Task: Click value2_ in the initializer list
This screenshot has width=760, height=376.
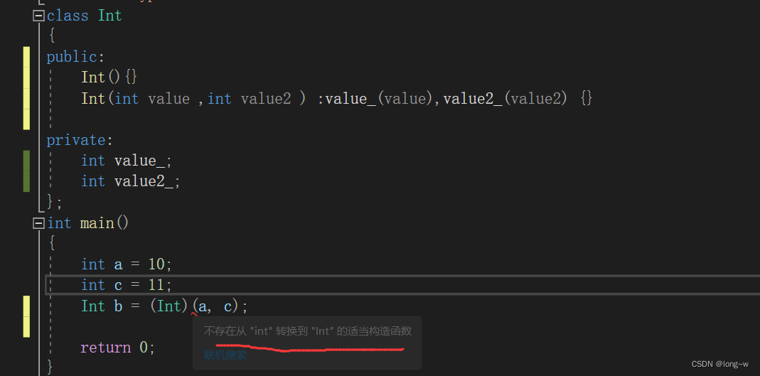Action: [471, 99]
